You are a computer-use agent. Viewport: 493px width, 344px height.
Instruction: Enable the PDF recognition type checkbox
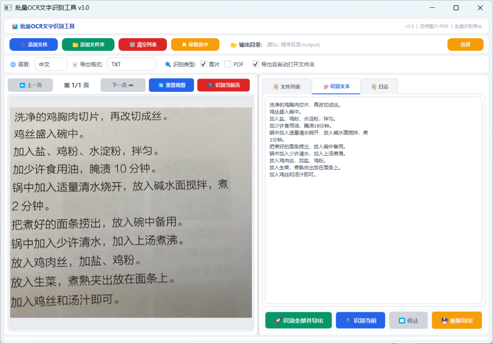[x=228, y=64]
